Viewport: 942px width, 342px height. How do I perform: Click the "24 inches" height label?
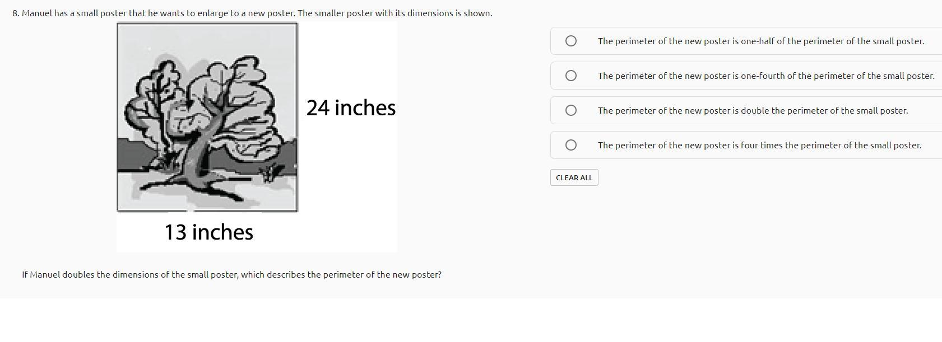(x=351, y=107)
